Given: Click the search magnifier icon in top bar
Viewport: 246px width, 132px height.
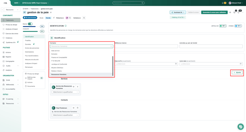Looking at the screenshot, I should (x=142, y=3).
